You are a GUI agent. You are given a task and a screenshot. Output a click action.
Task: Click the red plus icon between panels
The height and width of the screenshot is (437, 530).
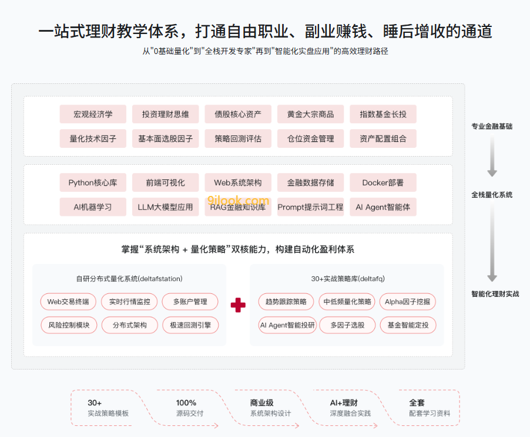tap(238, 305)
